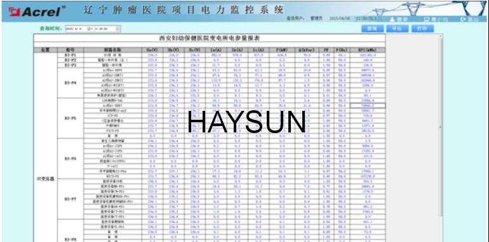489x242 pixels.
Task: Click the Ic(A) column header
Action: click(258, 50)
